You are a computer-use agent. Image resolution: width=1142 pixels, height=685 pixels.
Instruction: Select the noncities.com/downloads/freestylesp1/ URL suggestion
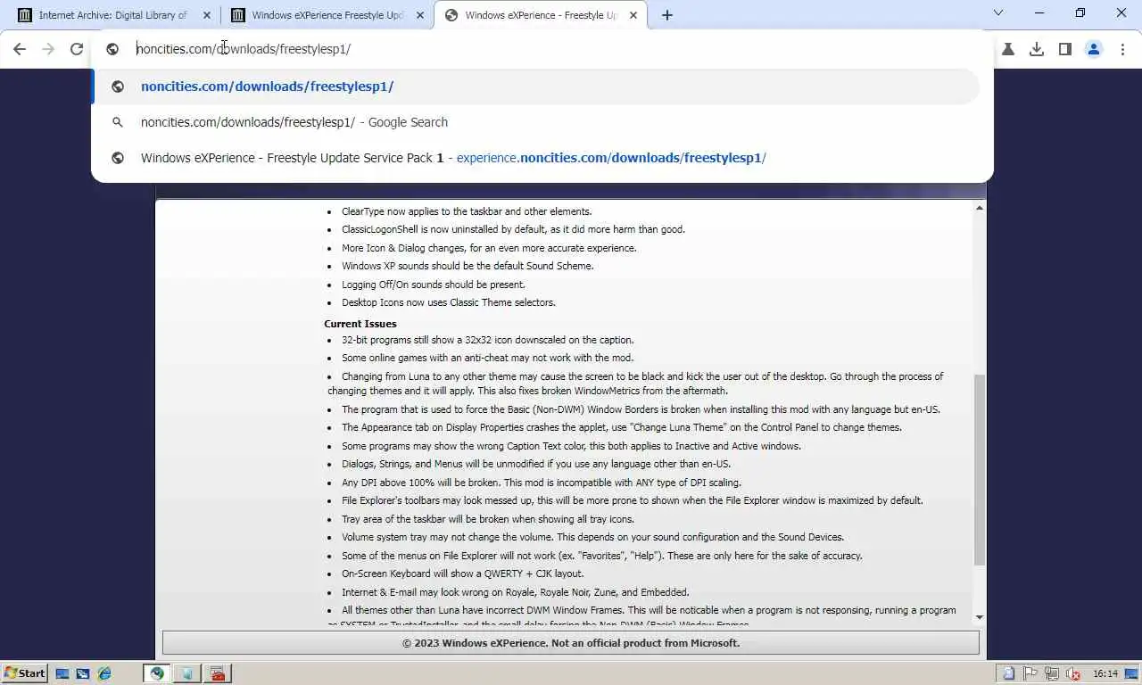535,87
